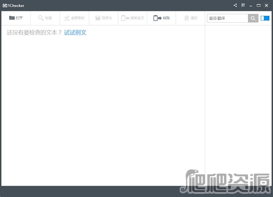The width and height of the screenshot is (273, 197).
Task: Toggle the blue side panel switch
Action: point(265,18)
